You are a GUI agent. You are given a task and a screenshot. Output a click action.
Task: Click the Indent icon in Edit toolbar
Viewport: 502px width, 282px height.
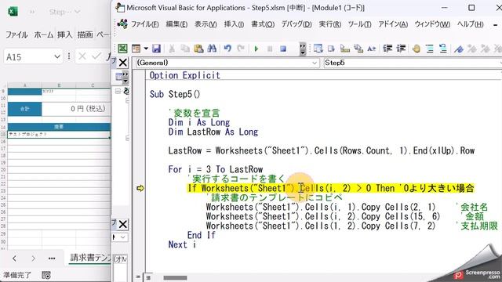click(387, 49)
